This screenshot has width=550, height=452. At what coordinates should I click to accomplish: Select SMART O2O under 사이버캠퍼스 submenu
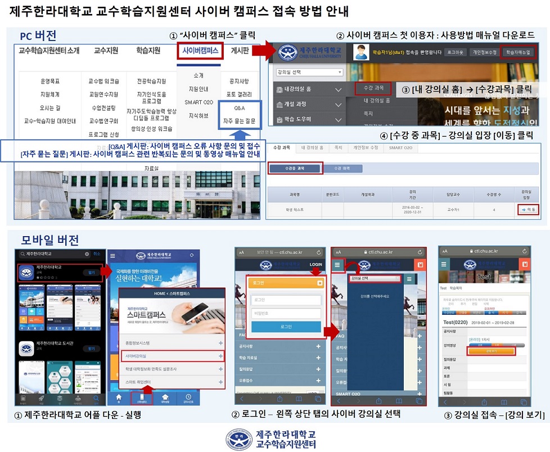point(199,102)
